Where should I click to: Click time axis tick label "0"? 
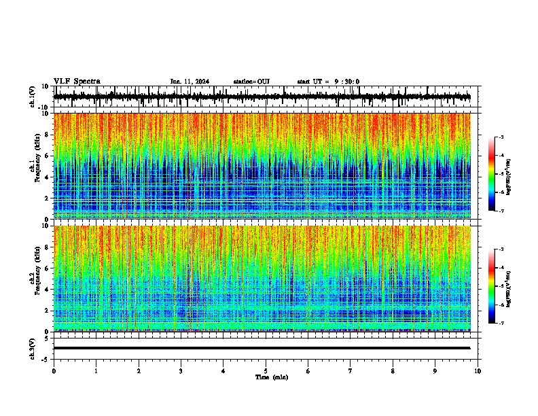54,371
